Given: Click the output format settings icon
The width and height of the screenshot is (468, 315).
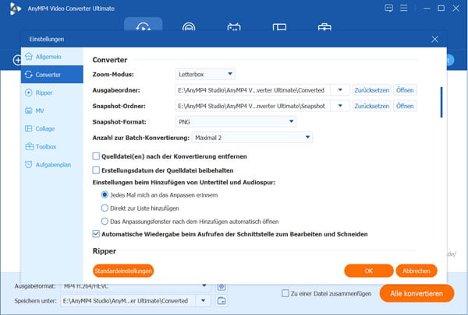Looking at the screenshot, I should click(x=222, y=287).
